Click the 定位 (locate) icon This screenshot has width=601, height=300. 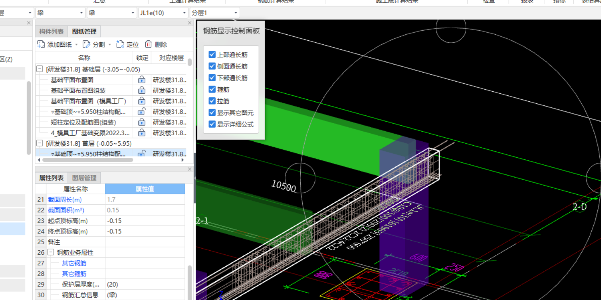coord(120,44)
